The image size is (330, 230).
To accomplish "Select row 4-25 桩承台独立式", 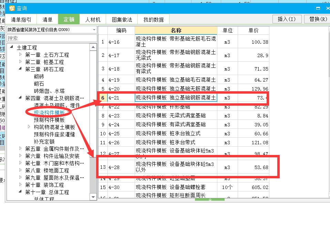I will pyautogui.click(x=184, y=133).
